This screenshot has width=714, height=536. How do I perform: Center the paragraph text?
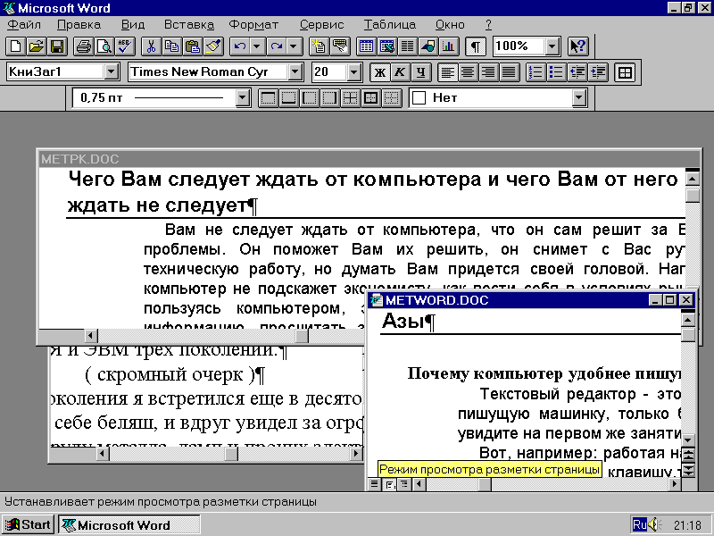(468, 72)
